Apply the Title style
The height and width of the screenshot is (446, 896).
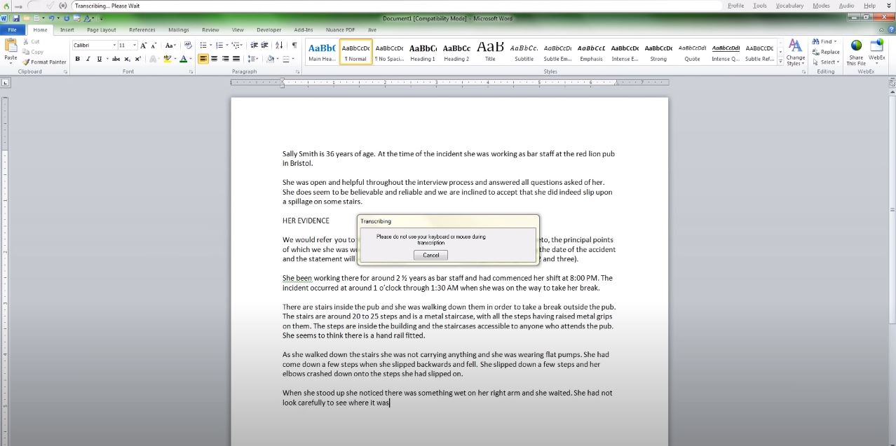pos(490,52)
